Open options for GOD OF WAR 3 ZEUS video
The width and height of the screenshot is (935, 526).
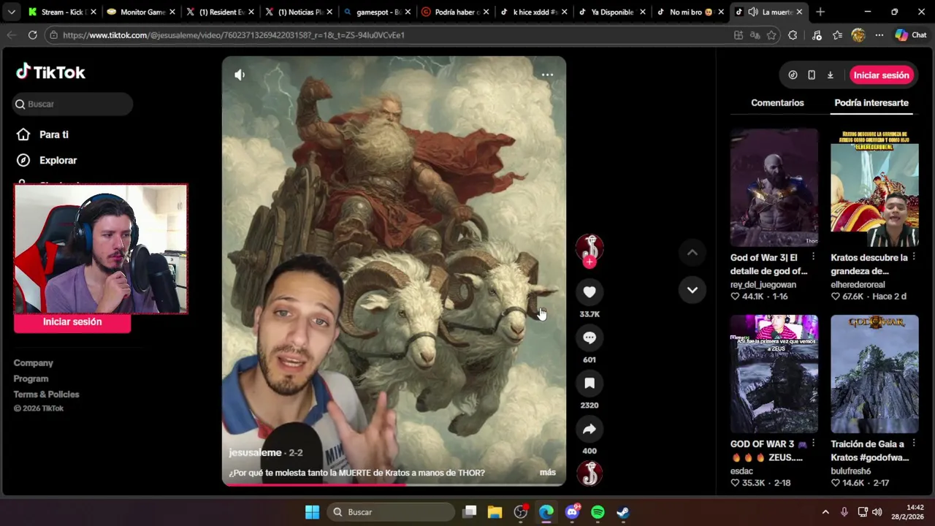813,443
